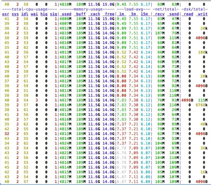
Task: Click the '105M' recv value
Action: click(160, 162)
